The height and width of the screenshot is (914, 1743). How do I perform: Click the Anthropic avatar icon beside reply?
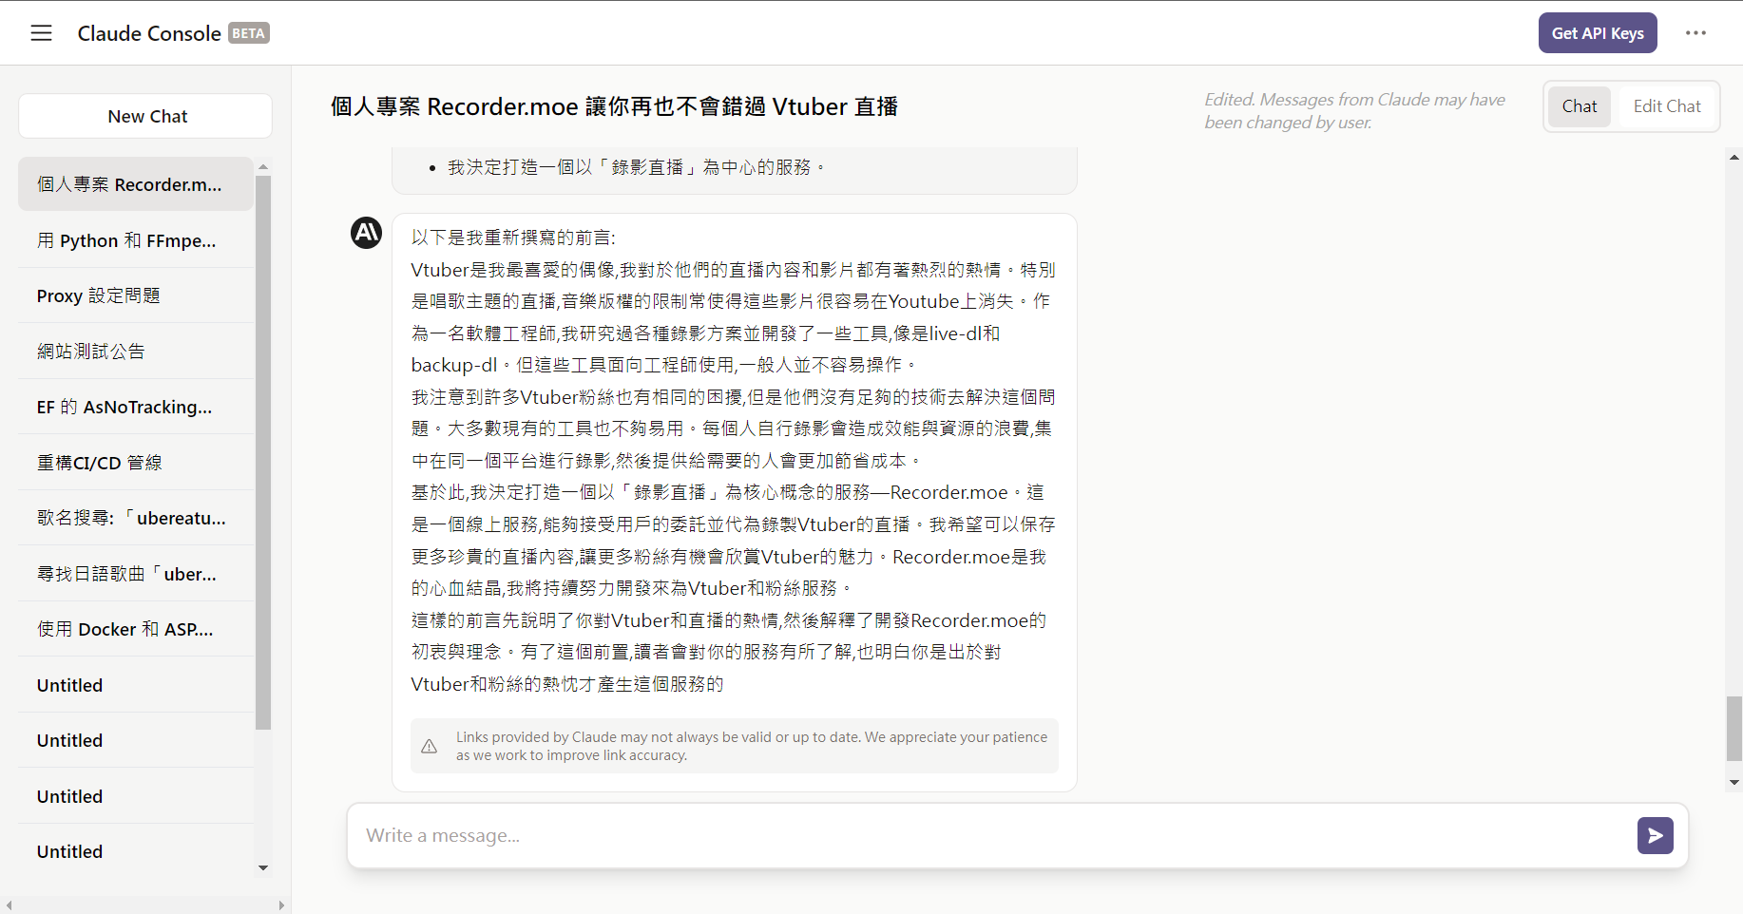coord(367,233)
